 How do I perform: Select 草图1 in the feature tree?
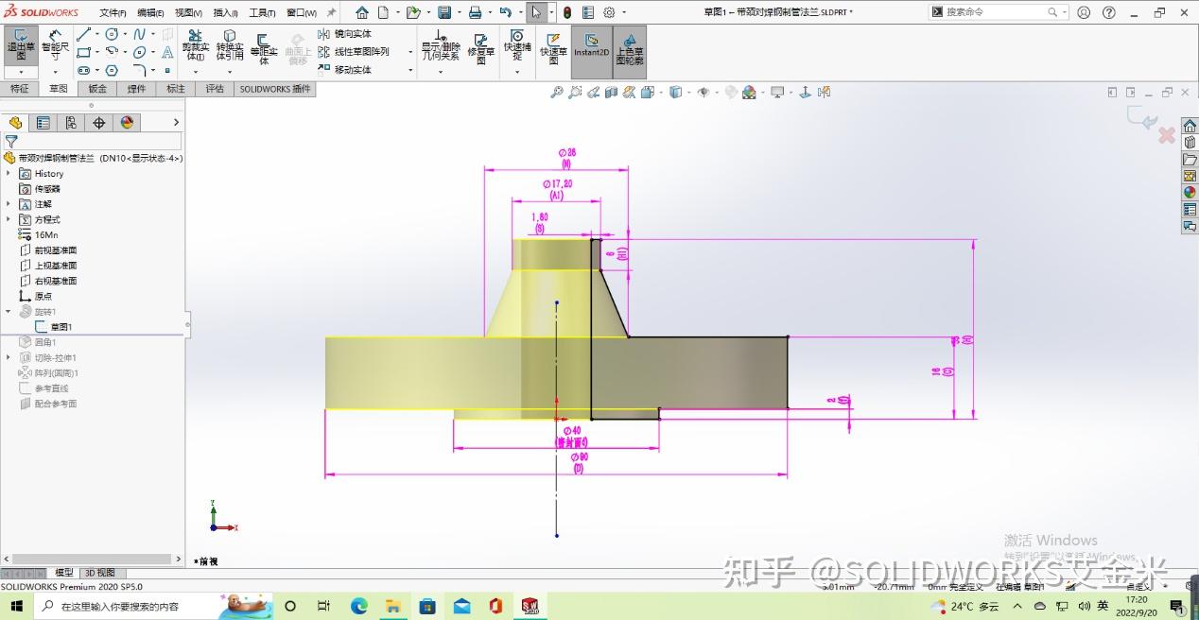point(61,327)
